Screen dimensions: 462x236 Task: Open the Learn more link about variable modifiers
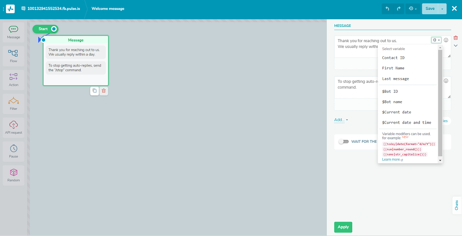[390, 159]
